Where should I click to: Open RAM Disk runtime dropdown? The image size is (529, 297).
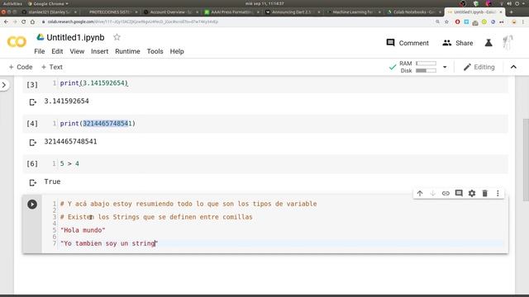click(x=445, y=67)
